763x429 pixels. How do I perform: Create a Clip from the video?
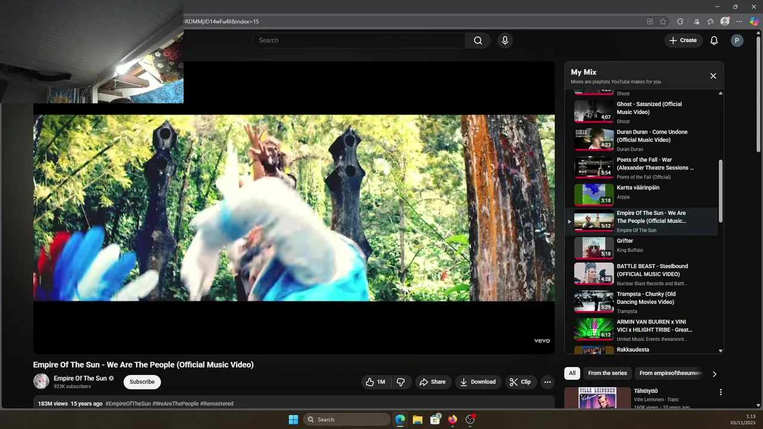[x=520, y=382]
